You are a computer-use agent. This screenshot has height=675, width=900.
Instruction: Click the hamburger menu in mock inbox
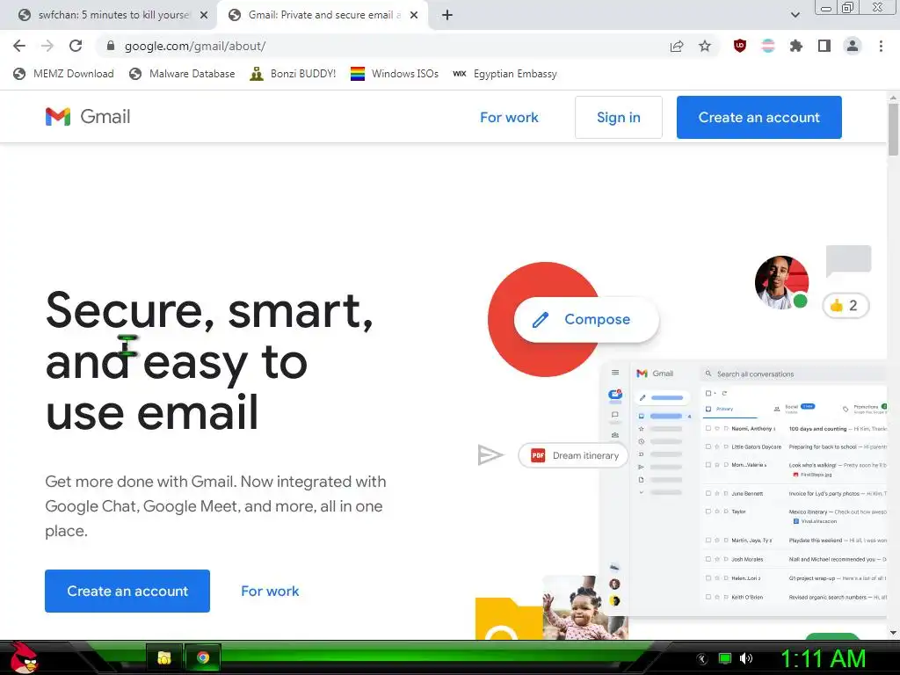(615, 373)
